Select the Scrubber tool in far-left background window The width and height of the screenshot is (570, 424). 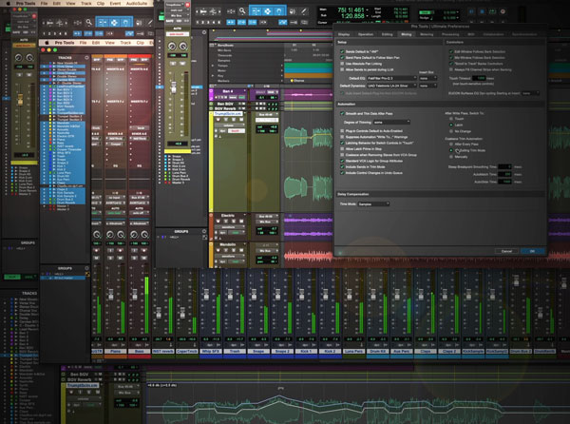pyautogui.click(x=139, y=23)
